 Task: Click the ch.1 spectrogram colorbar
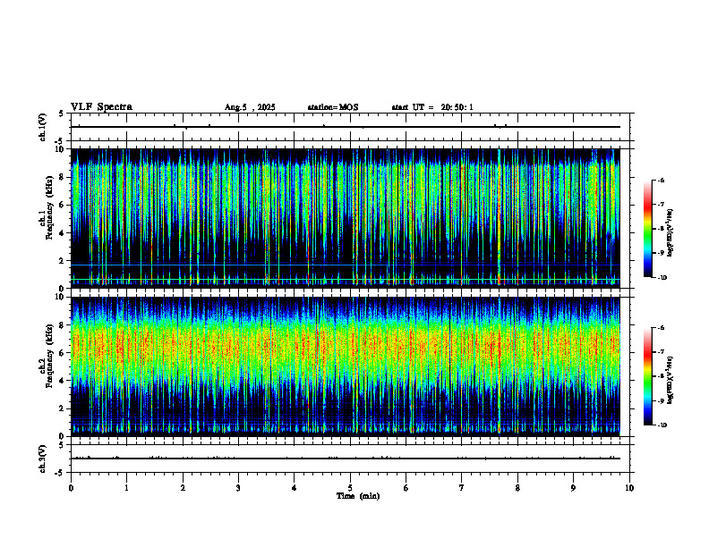pyautogui.click(x=648, y=229)
